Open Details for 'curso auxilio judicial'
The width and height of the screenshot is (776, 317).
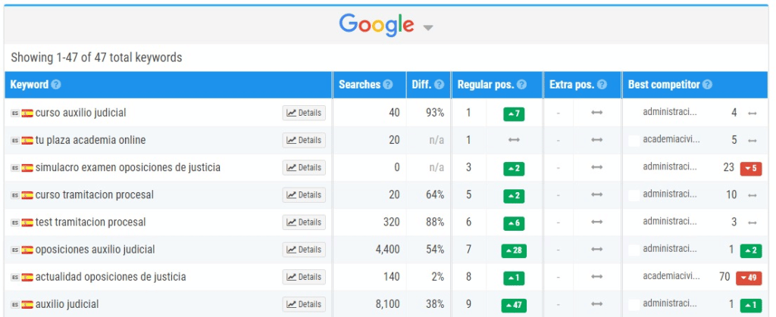(304, 113)
